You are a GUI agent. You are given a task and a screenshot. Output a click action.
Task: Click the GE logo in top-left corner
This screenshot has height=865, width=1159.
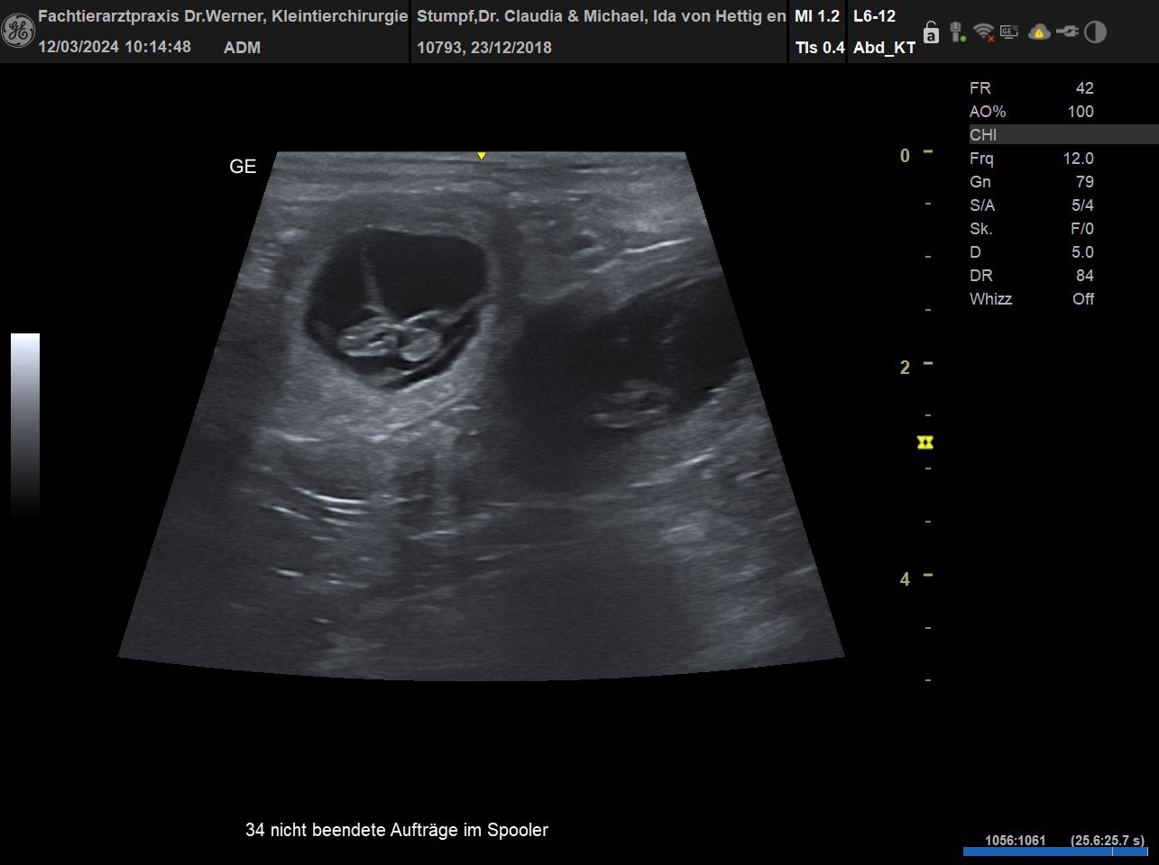coord(17,32)
